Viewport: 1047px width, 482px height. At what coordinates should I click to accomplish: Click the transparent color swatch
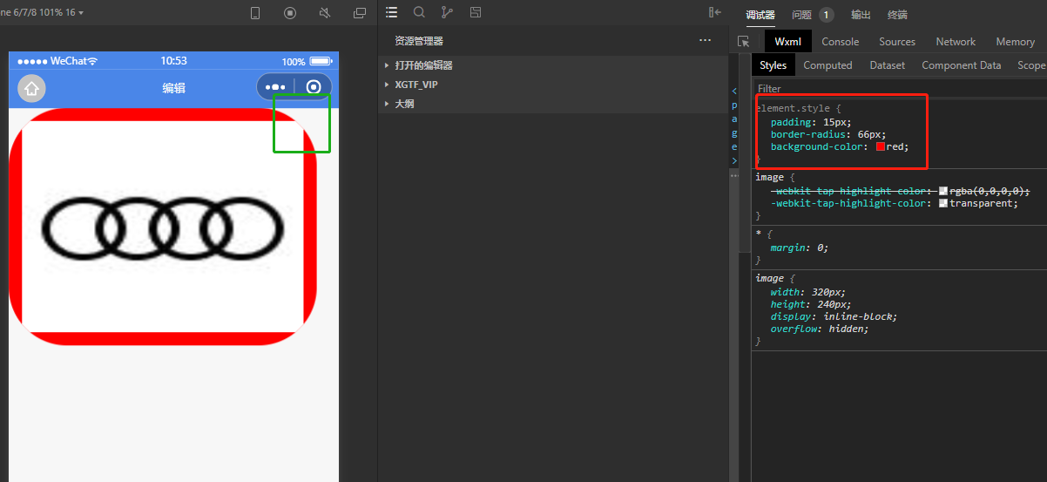943,203
